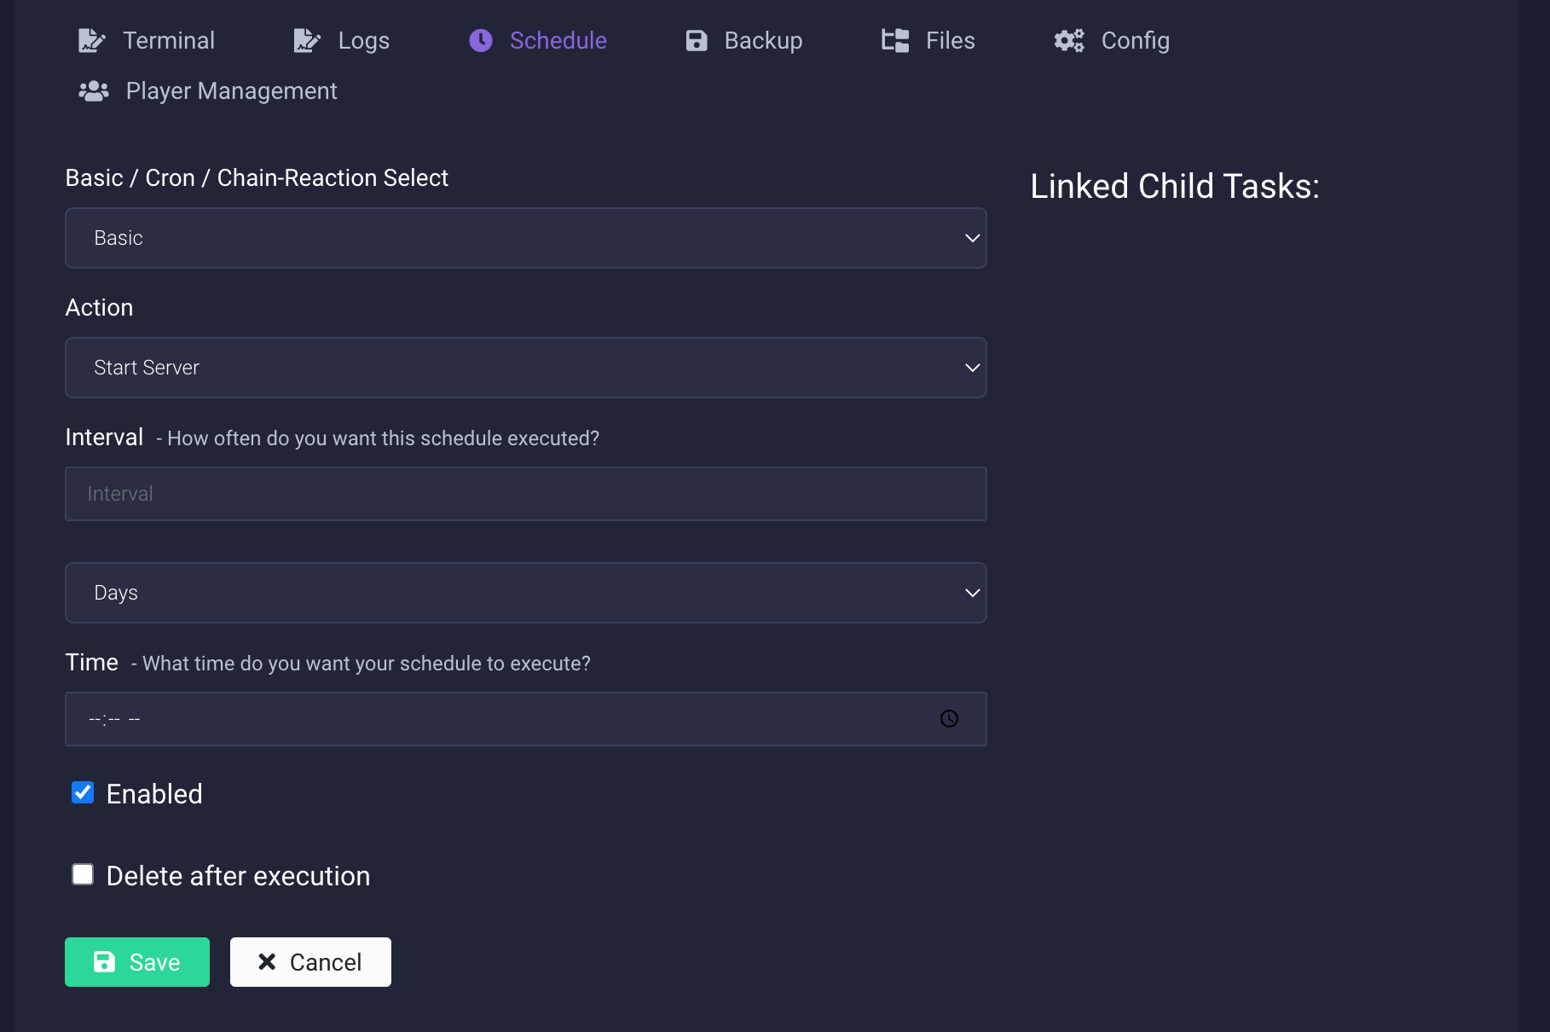Open time picker via clock icon
Screen dimensions: 1550x1032
click(x=949, y=719)
